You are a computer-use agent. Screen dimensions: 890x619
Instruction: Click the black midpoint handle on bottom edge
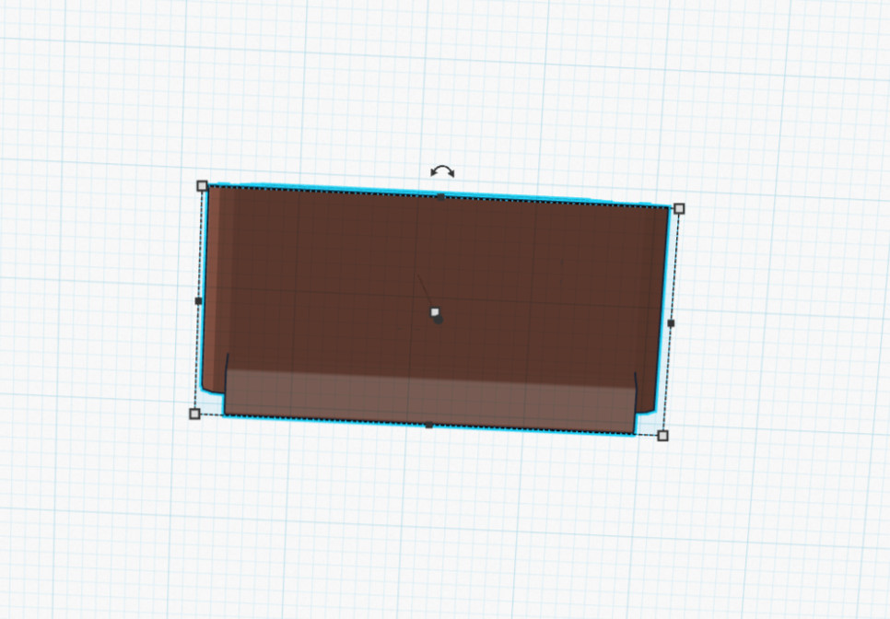[x=429, y=425]
